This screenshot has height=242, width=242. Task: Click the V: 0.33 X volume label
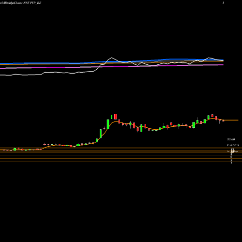[x=233, y=145]
